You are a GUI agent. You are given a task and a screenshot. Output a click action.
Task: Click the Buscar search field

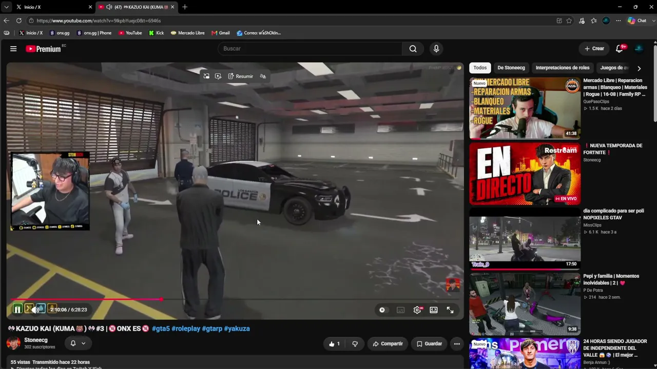click(311, 49)
